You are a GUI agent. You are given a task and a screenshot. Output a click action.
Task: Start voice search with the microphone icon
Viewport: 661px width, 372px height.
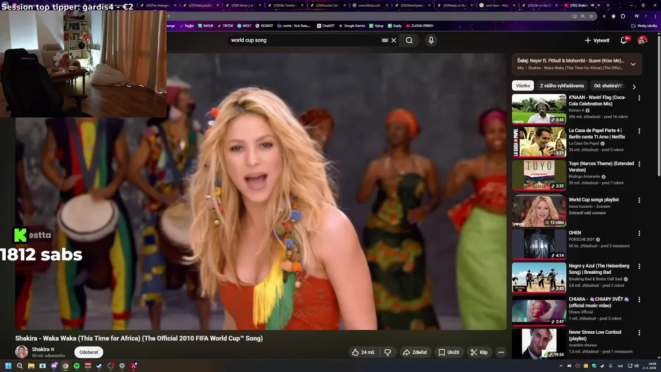point(431,40)
